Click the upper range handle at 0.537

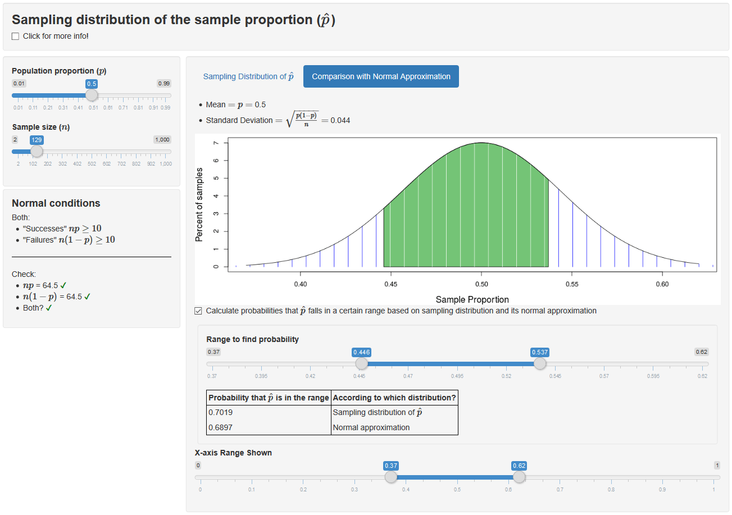540,363
